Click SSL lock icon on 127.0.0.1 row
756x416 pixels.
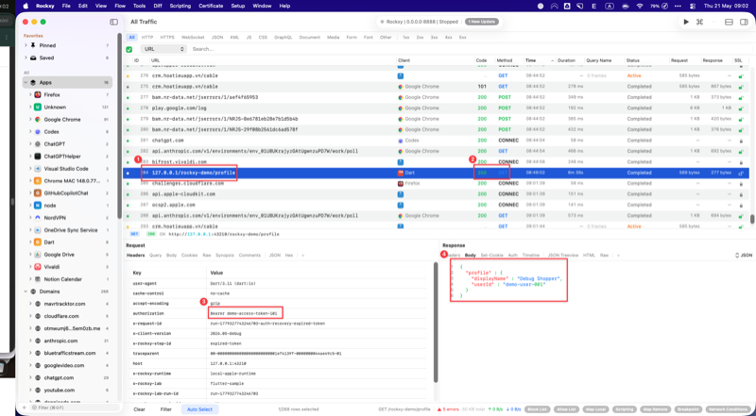point(741,173)
